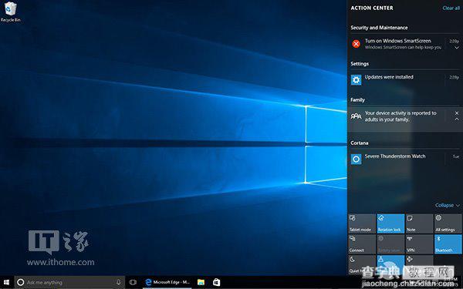
Task: Toggle Quiet hours quick action
Action: click(x=362, y=265)
